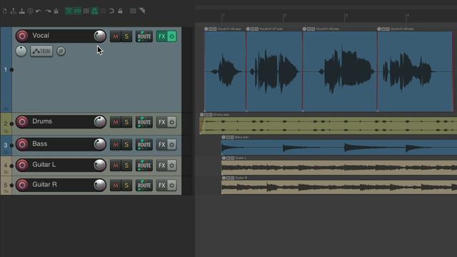Click the Redo toolbar icon
The width and height of the screenshot is (457, 257).
click(x=48, y=11)
